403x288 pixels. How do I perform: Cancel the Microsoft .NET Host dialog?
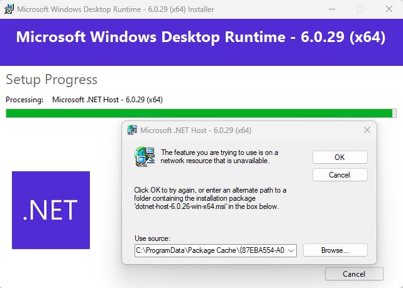point(340,174)
